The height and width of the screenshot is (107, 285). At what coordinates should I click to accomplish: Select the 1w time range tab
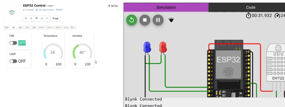tap(34, 28)
